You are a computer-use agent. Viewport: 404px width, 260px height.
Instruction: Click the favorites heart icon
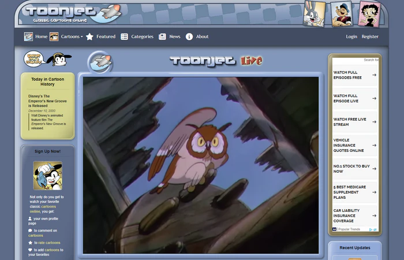click(30, 250)
